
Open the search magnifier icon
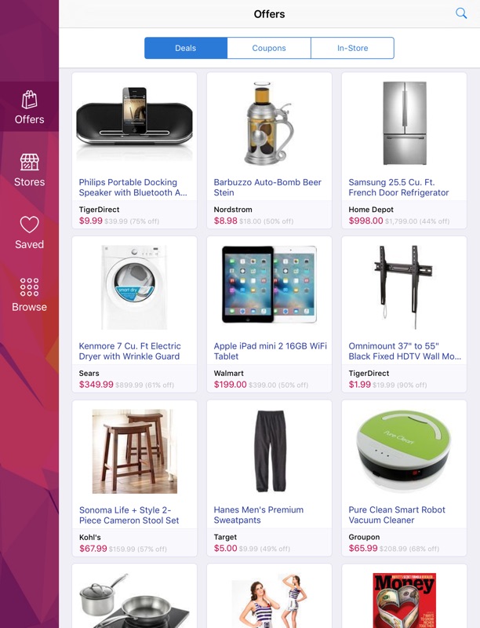pyautogui.click(x=461, y=13)
